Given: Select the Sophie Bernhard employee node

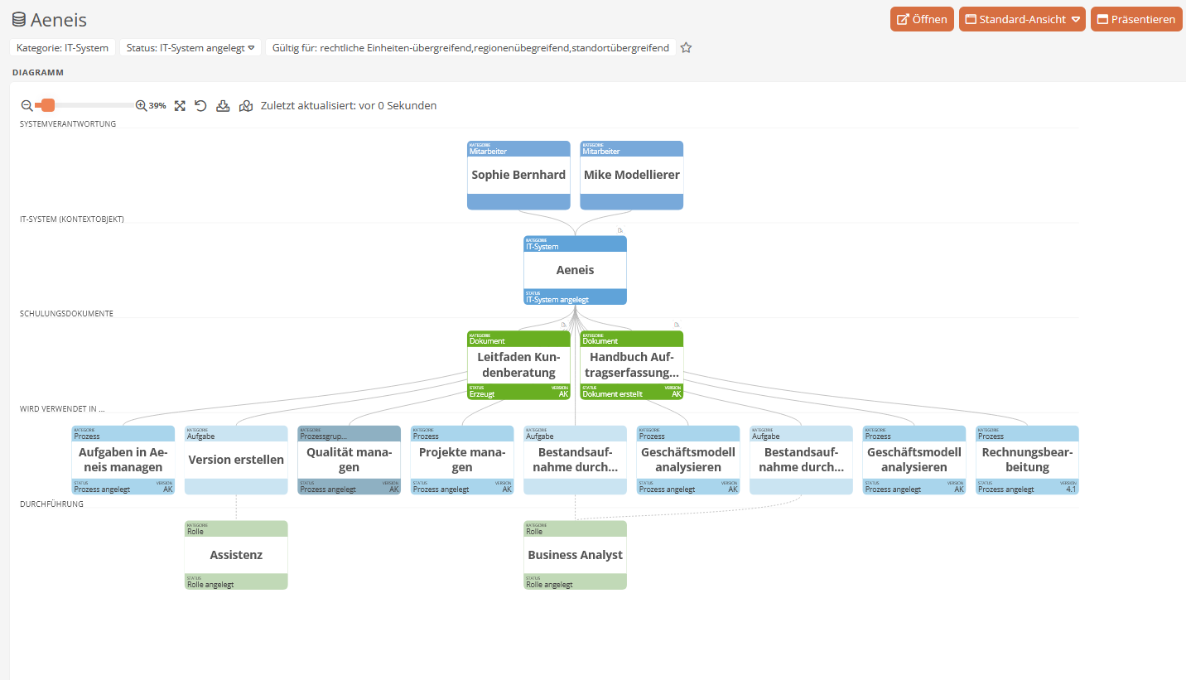Looking at the screenshot, I should point(518,175).
